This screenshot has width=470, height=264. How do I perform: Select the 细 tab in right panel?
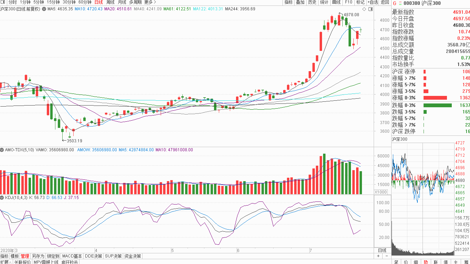tap(416, 262)
